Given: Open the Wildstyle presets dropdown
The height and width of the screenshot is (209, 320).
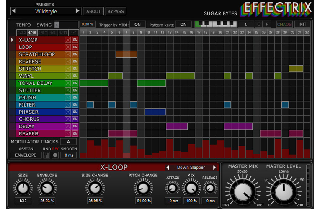Looking at the screenshot, I should (x=46, y=11).
